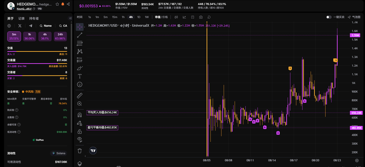Image resolution: width=365 pixels, height=167 pixels.
Task: Toggle stay-in-drawing-mode pencil lock
Action: click(x=80, y=123)
